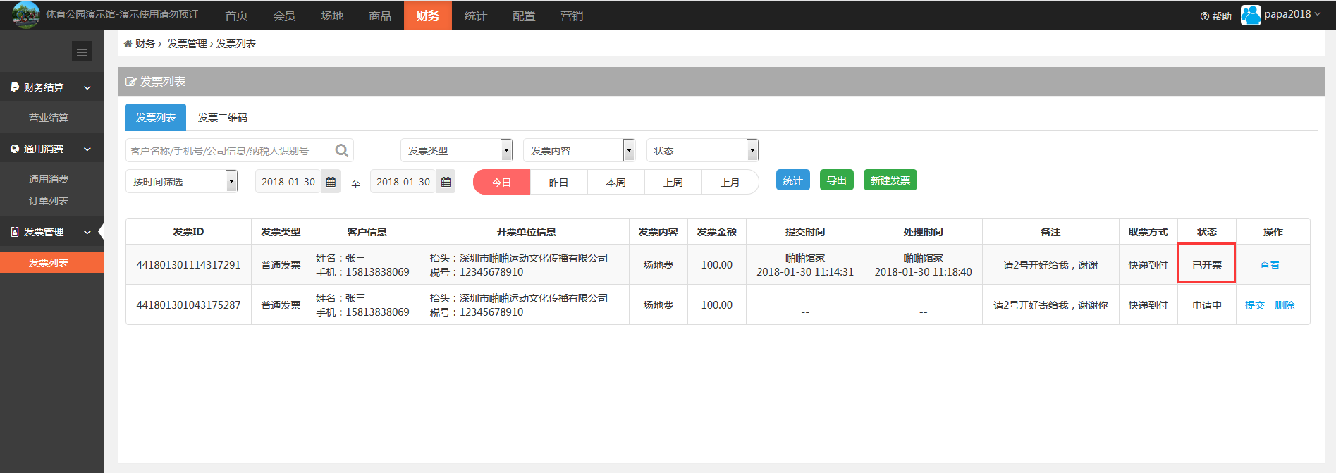Select the 上周 time filter
Image resolution: width=1336 pixels, height=473 pixels.
pos(673,182)
